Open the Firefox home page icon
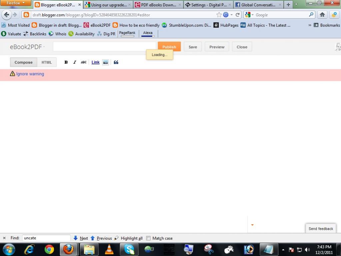The height and width of the screenshot is (256, 341). [x=322, y=15]
